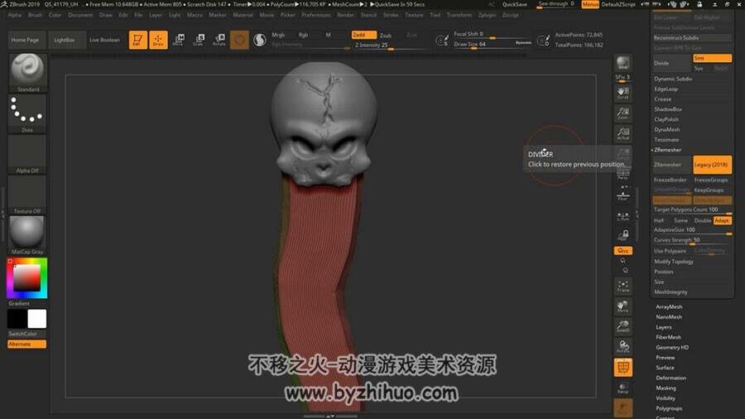The width and height of the screenshot is (745, 419).
Task: Open the MatCap Gray material selector
Action: coord(27,235)
